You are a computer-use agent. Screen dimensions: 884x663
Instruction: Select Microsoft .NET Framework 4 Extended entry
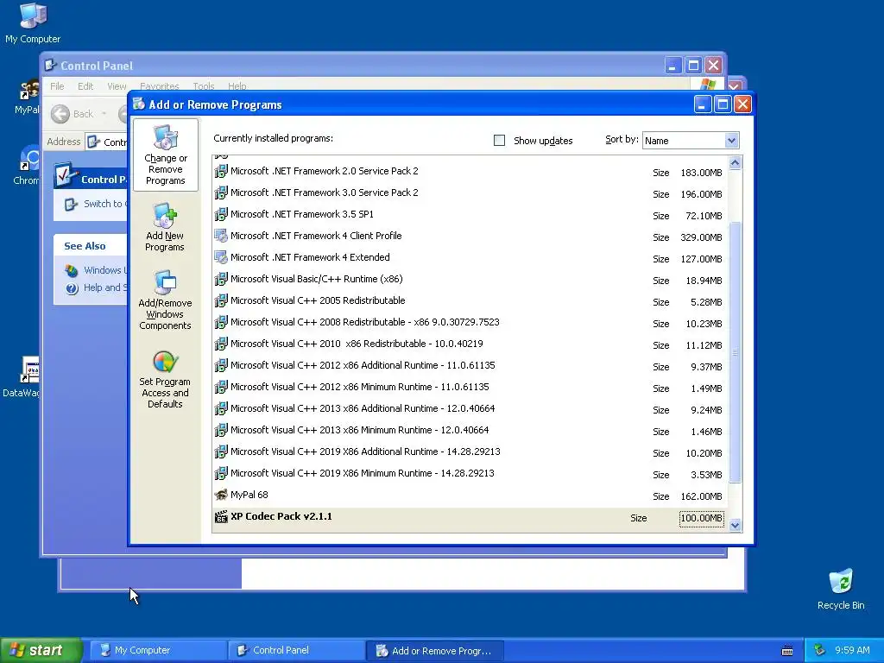pyautogui.click(x=470, y=257)
